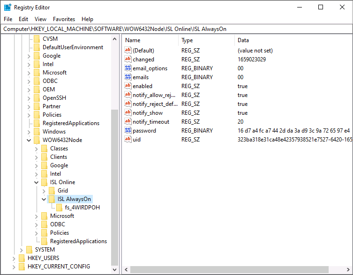Open the Edit menu
The width and height of the screenshot is (353, 275).
23,19
